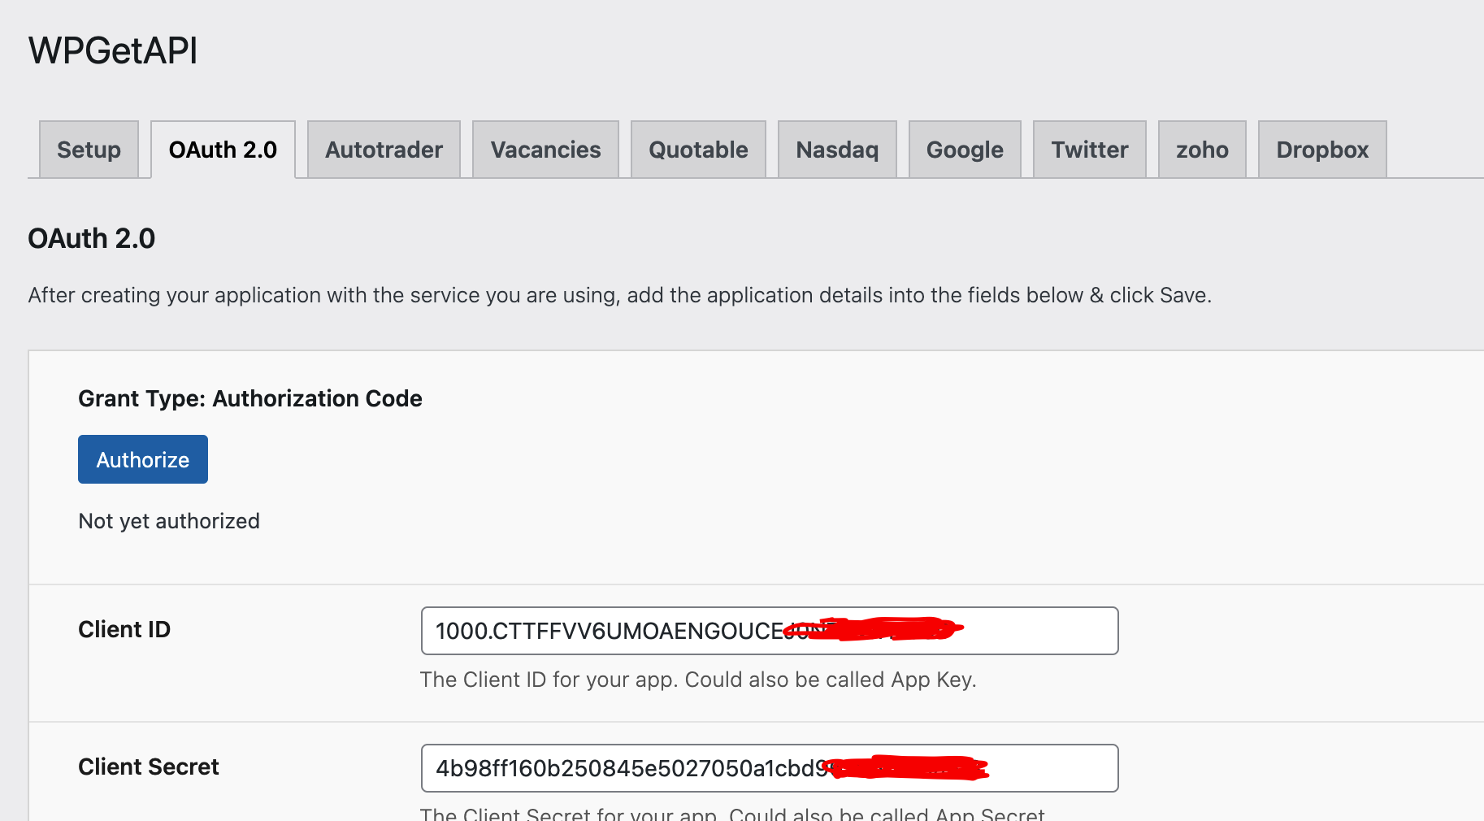Click the Grant Type heading text

pyautogui.click(x=250, y=398)
